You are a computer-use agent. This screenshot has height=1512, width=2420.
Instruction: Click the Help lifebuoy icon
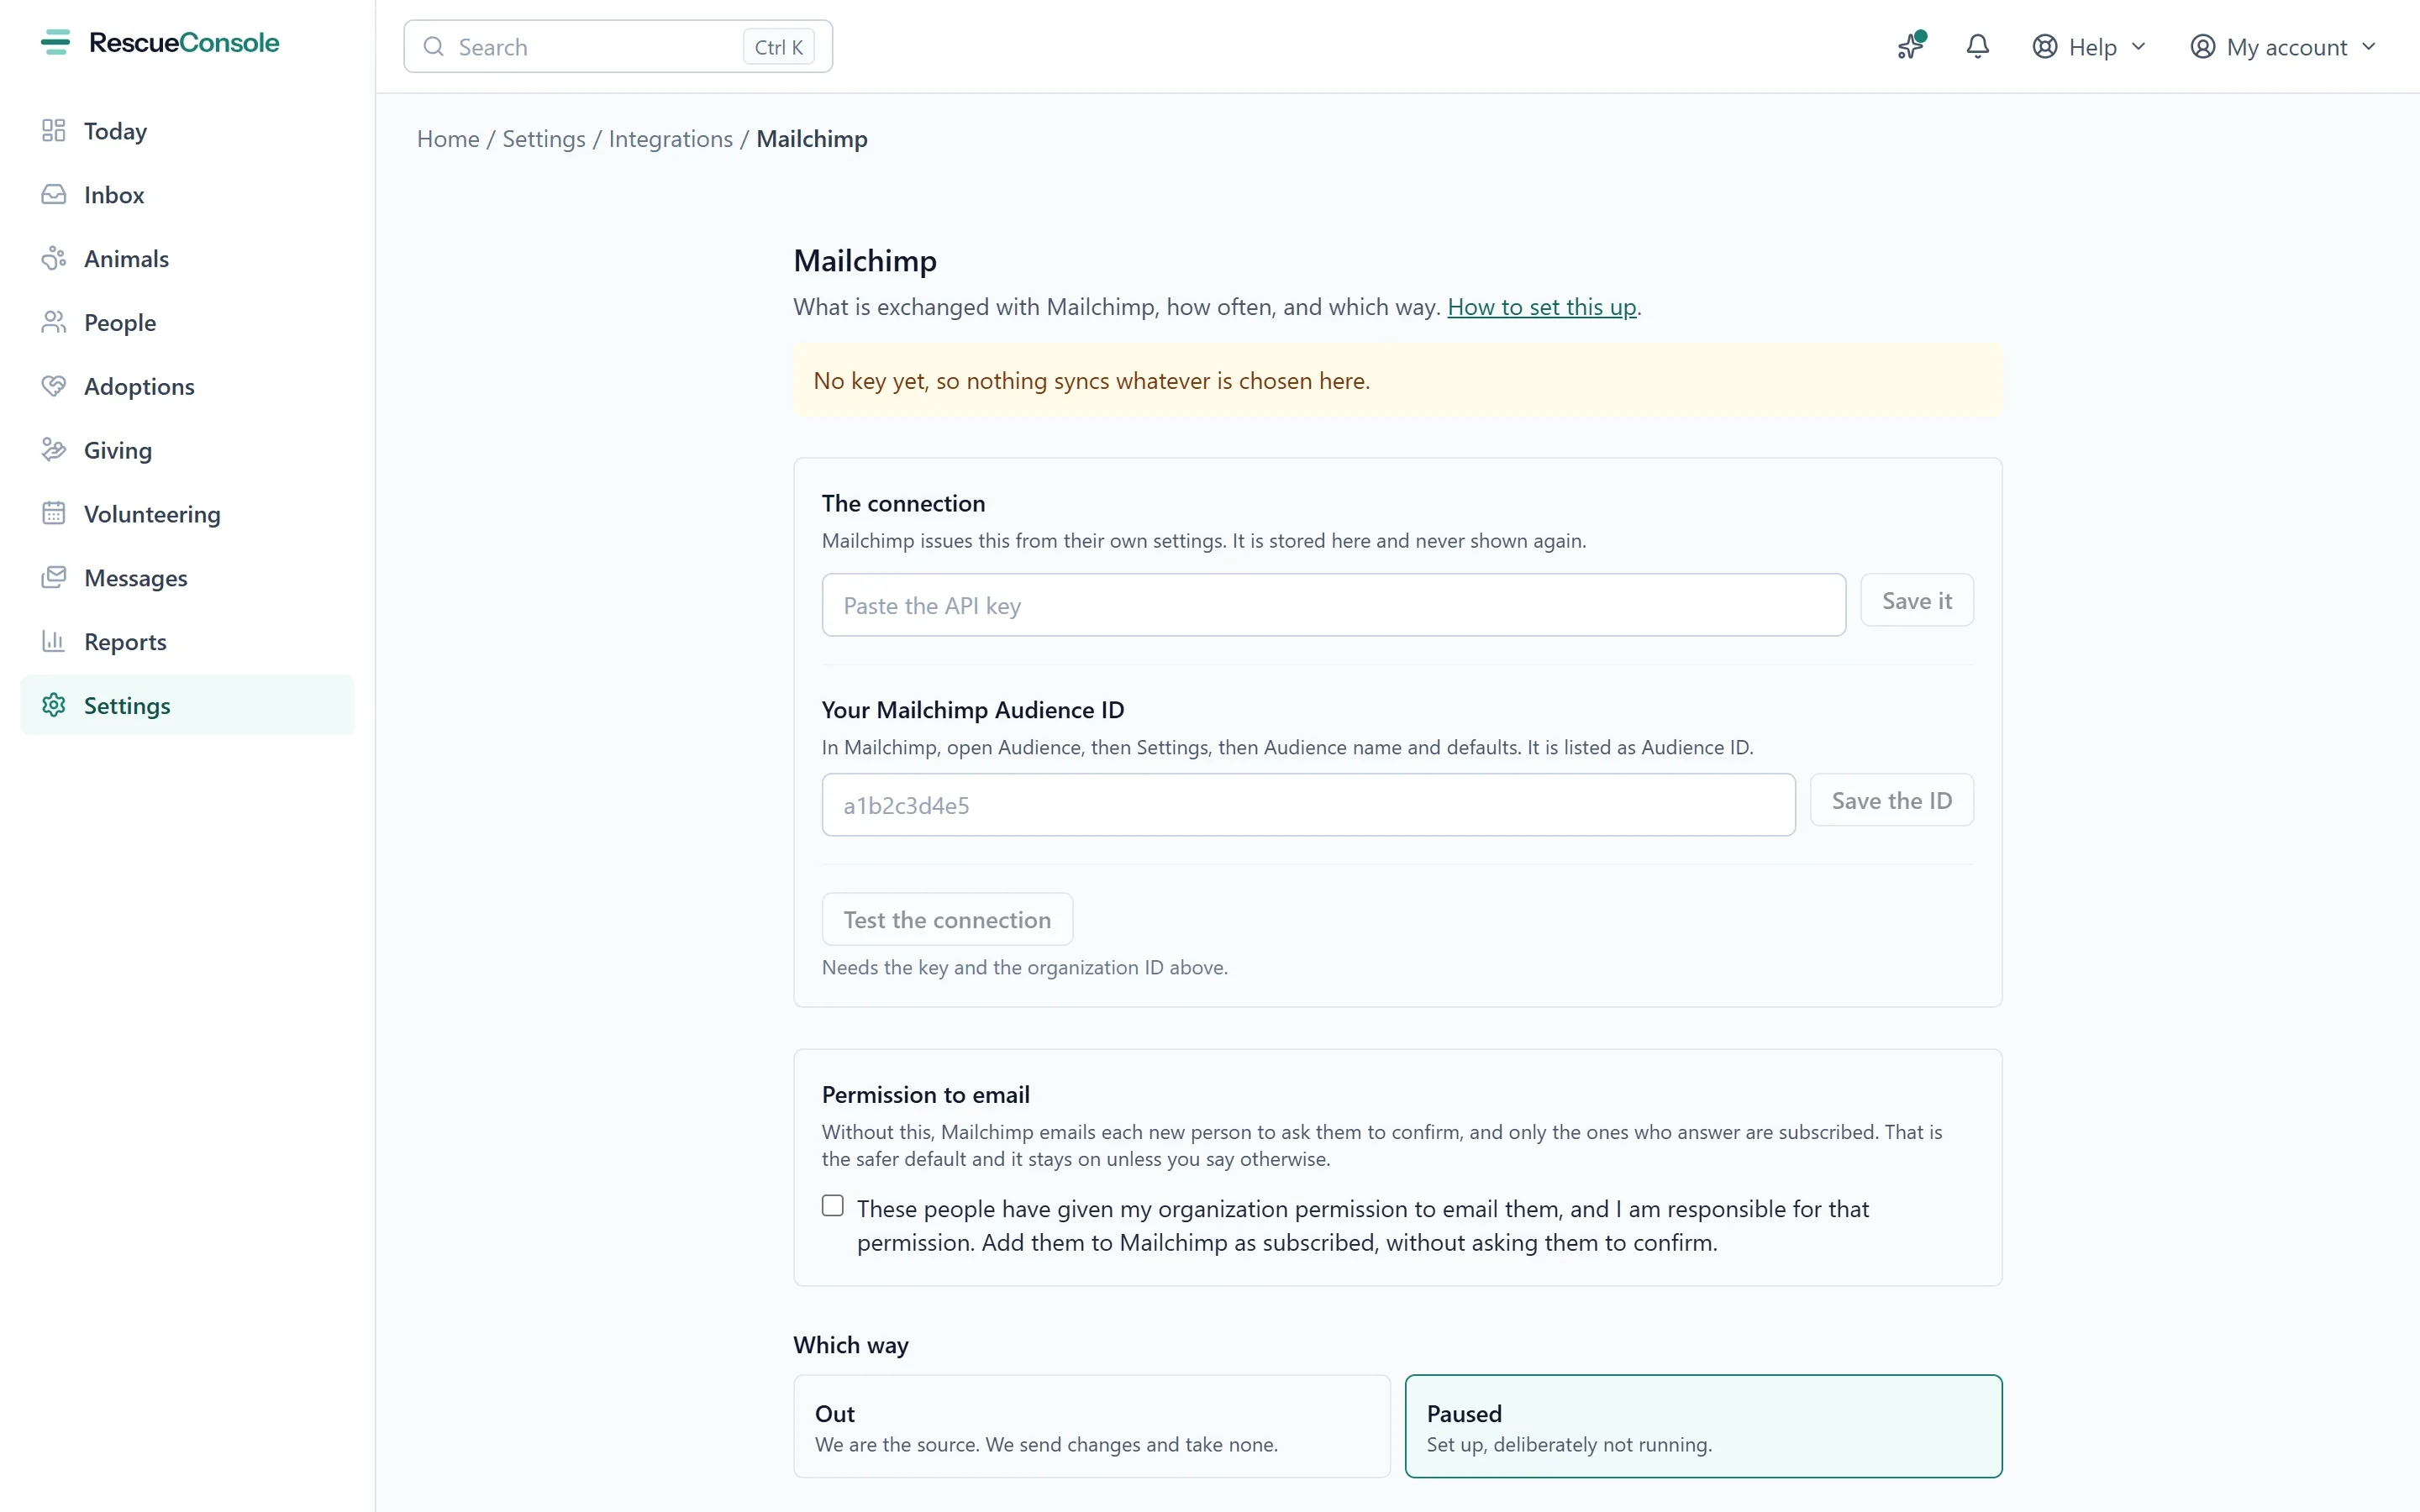tap(2044, 47)
